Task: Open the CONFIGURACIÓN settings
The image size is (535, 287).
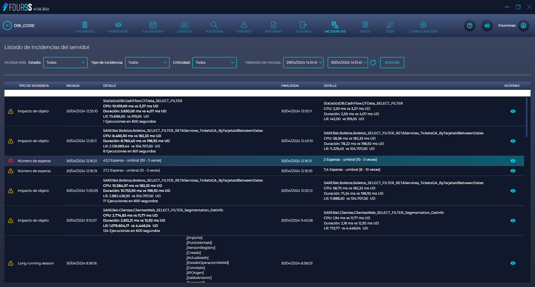Action: [423, 26]
